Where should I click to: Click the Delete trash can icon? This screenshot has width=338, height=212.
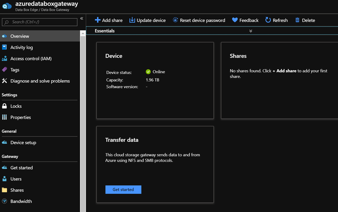[297, 20]
